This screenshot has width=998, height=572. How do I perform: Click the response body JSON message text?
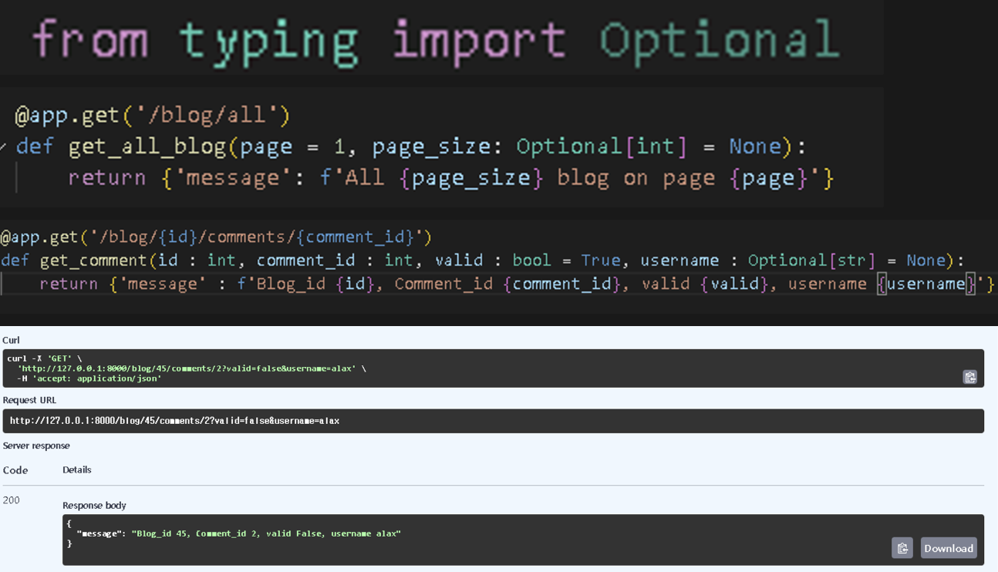[265, 533]
